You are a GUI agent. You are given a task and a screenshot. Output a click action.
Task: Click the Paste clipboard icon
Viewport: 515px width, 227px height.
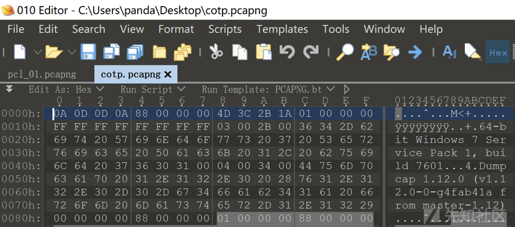263,52
